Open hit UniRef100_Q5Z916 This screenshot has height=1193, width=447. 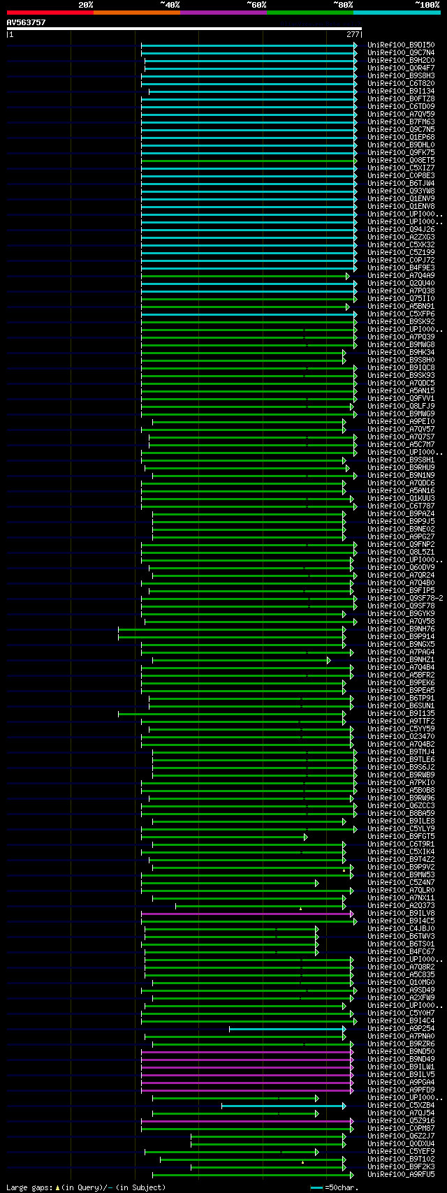tap(401, 1121)
